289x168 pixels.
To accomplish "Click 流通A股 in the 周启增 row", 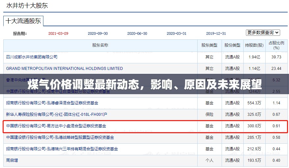I will (x=232, y=160).
